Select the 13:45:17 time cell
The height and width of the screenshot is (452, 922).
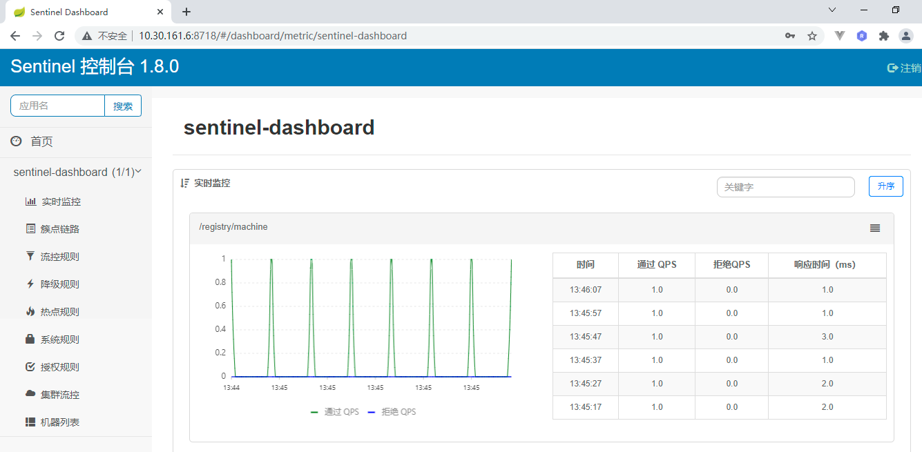[586, 407]
